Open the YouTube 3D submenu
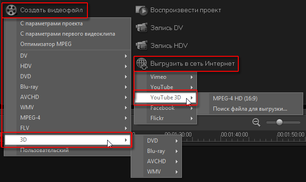 point(165,98)
